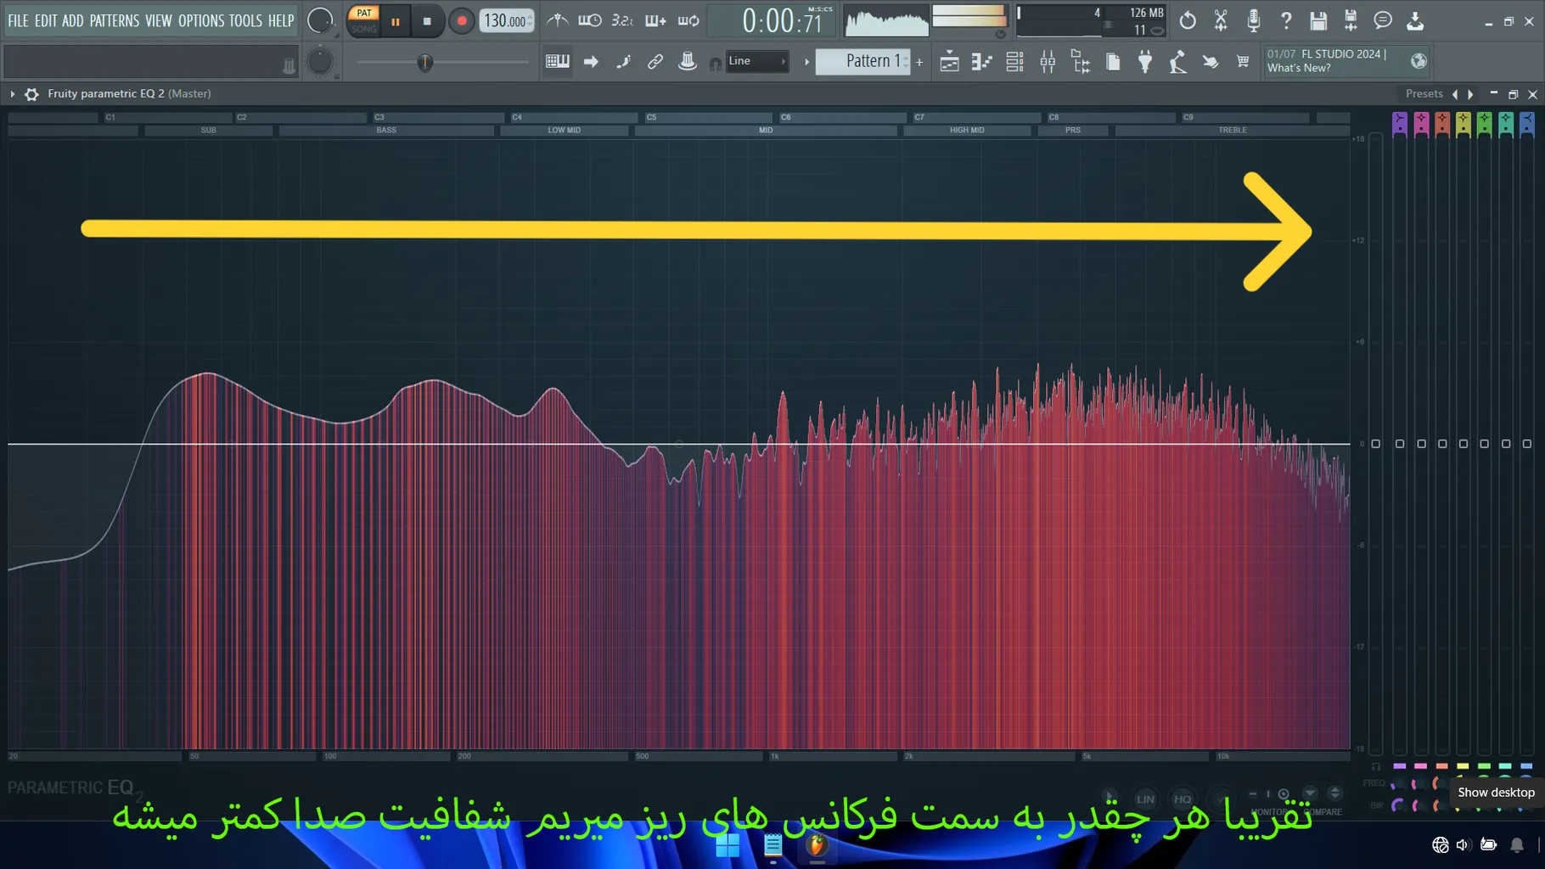Image resolution: width=1545 pixels, height=869 pixels.
Task: Open the OPTIONS menu
Action: pos(201,20)
